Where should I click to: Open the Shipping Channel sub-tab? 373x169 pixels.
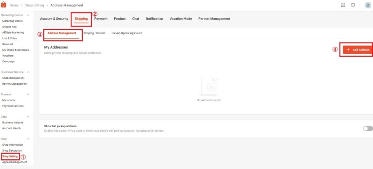click(94, 33)
